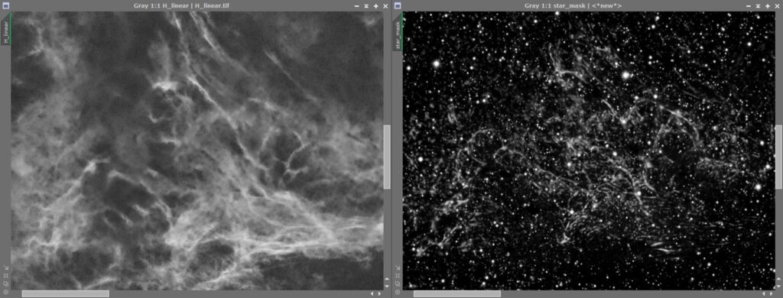Click the star_mask vertical scrollbar thumb
Screen dimensions: 783x298
pyautogui.click(x=778, y=157)
